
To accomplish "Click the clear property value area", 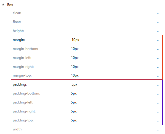I will (113, 13).
